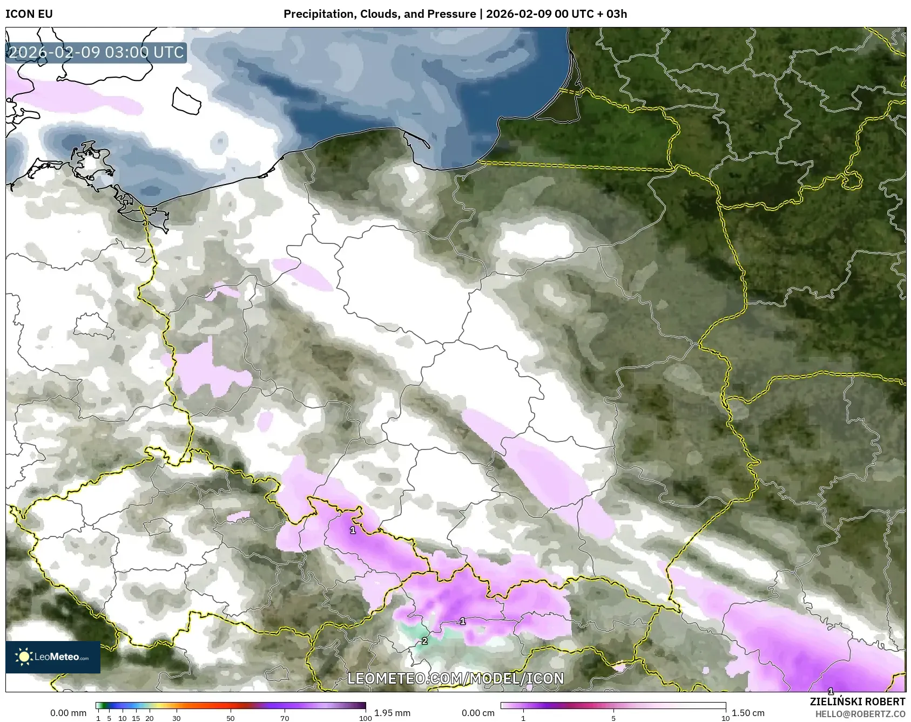The image size is (911, 722).
Task: Click the ICON EU model title
Action: pyautogui.click(x=29, y=14)
